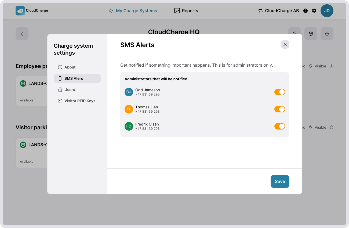The image size is (349, 228).
Task: Click the FL avatar of Thomas Lien
Action: (129, 109)
